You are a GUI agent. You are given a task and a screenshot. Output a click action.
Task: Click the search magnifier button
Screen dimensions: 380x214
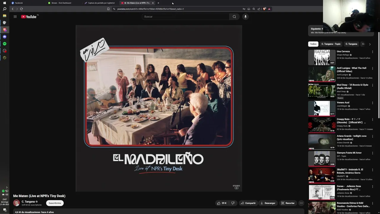[234, 17]
